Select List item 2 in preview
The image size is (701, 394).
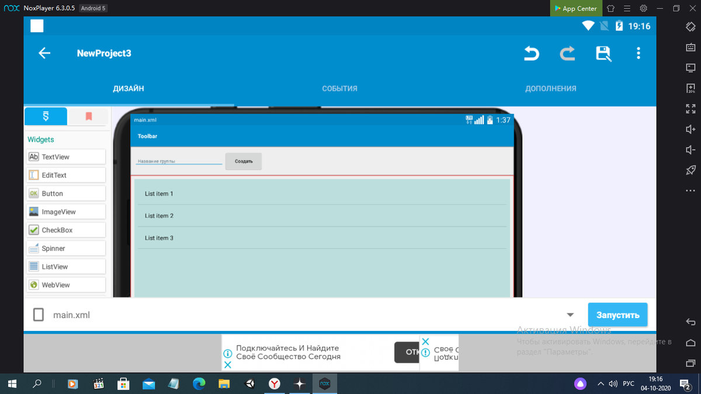click(322, 216)
